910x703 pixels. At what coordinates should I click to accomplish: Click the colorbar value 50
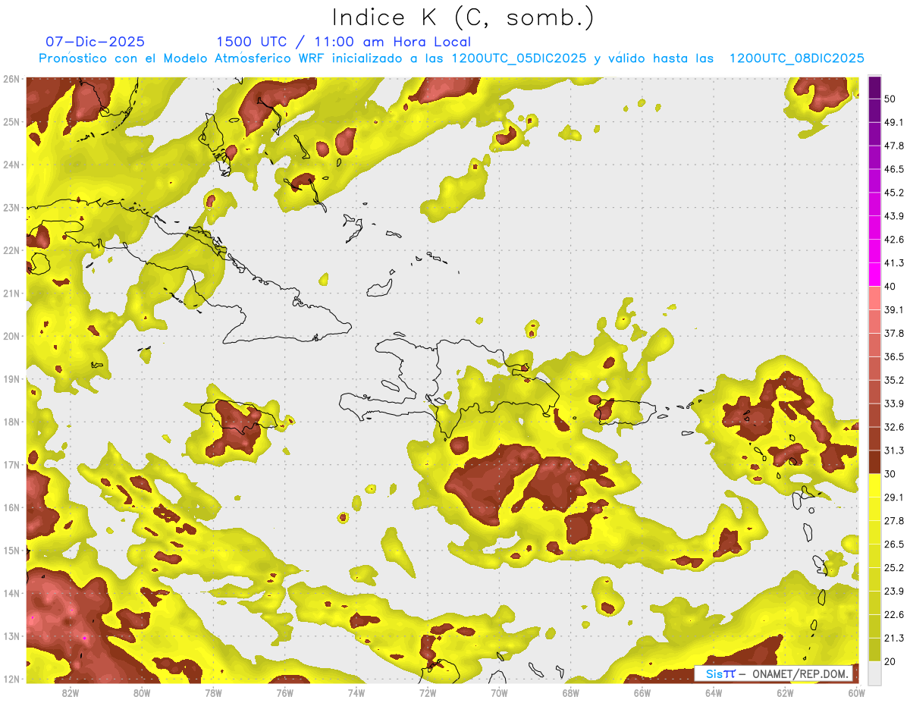[890, 99]
